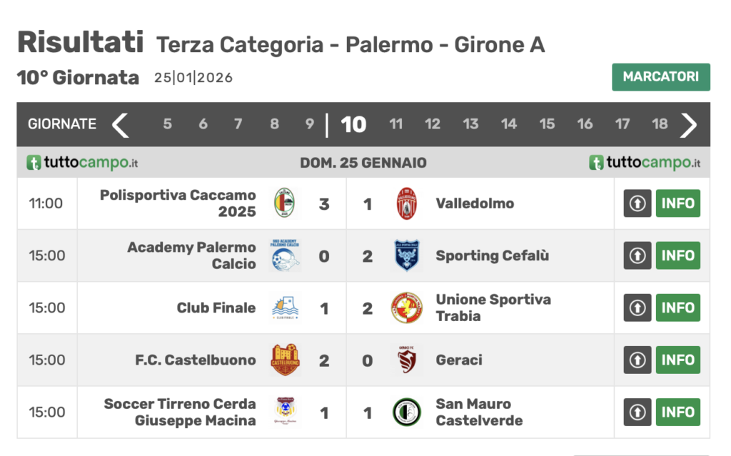The image size is (731, 456).
Task: Go to previous giornate with left chevron
Action: [121, 124]
